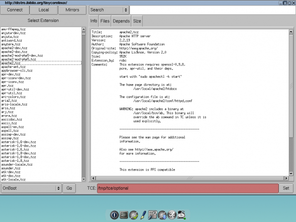Open the Depends tab

[121, 21]
